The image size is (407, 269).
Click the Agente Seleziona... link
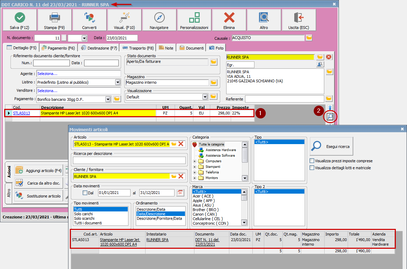[47, 74]
